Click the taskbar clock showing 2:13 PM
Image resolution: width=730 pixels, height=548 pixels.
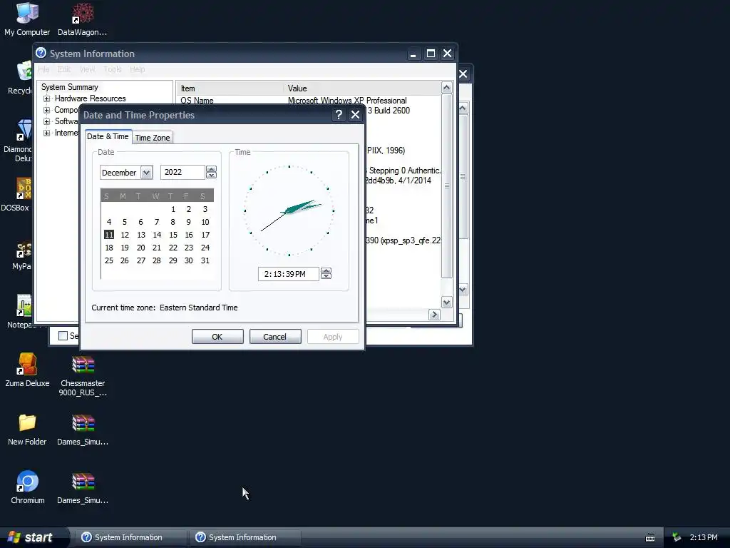click(x=704, y=537)
